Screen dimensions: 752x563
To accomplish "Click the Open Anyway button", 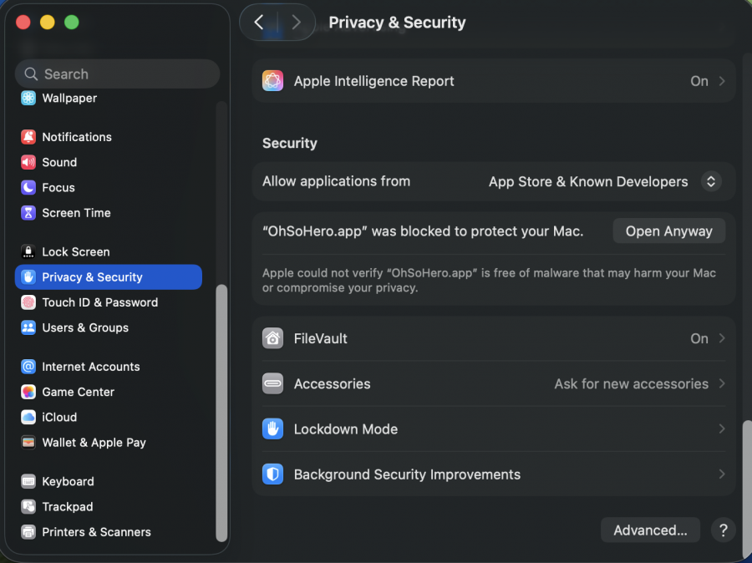I will pos(669,231).
